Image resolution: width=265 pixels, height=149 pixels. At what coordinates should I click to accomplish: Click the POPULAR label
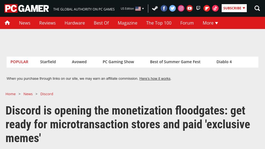click(19, 62)
